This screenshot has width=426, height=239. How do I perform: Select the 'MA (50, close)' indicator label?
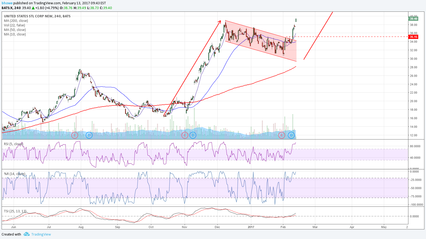click(15, 30)
